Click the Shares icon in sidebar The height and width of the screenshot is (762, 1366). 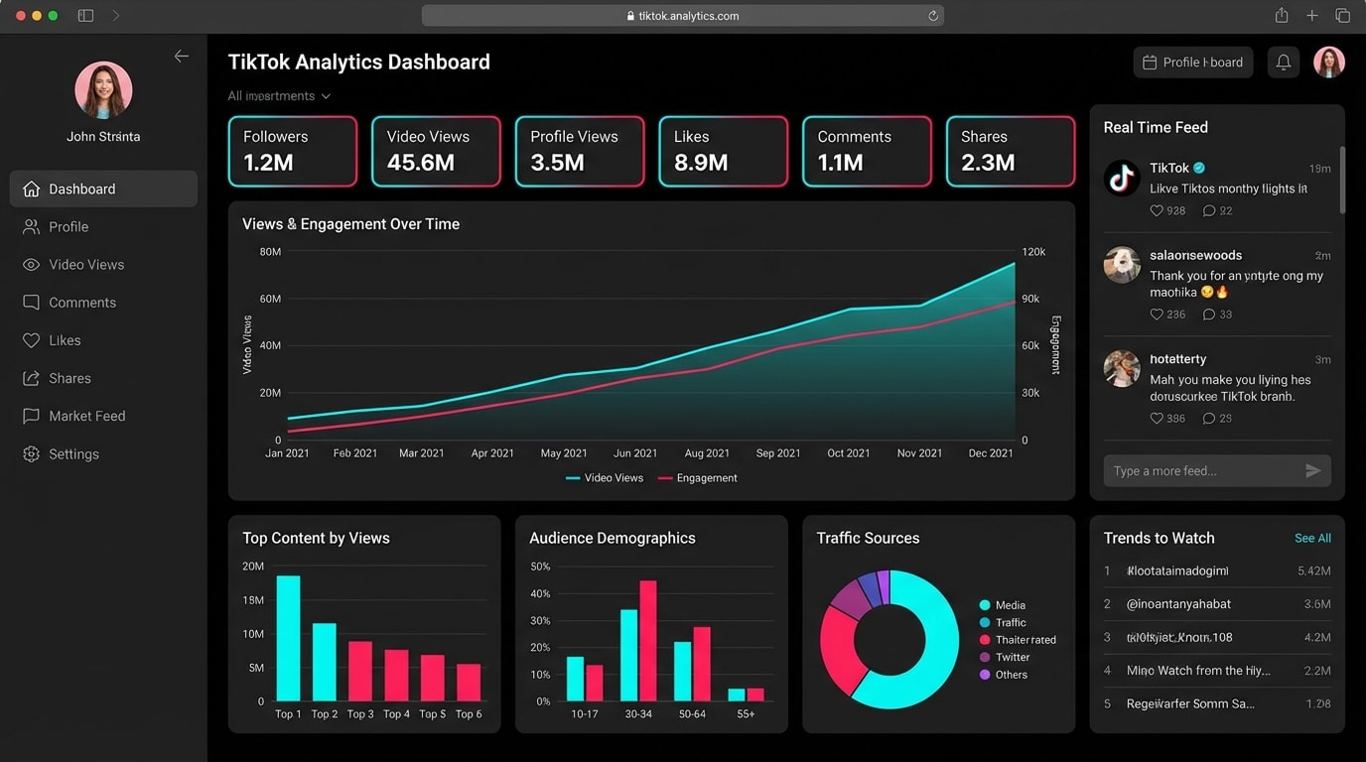pyautogui.click(x=31, y=378)
